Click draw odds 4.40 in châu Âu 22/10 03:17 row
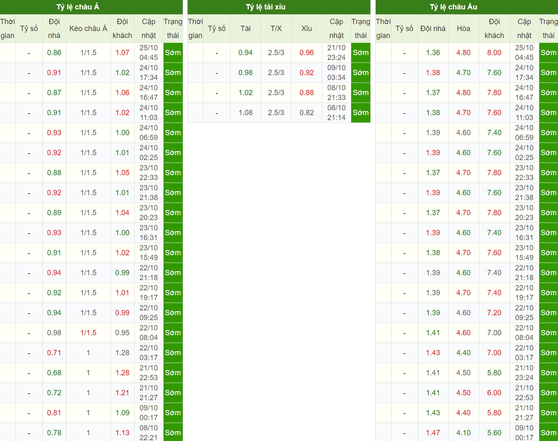 [x=463, y=353]
